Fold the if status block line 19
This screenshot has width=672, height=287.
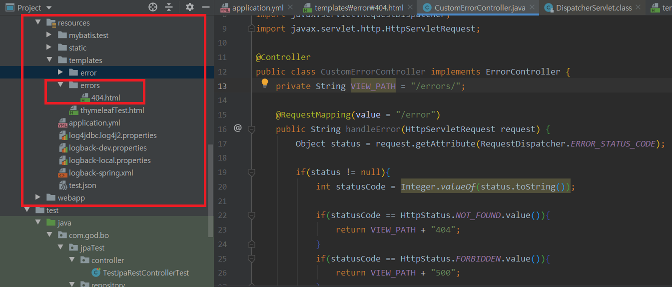[x=251, y=172]
